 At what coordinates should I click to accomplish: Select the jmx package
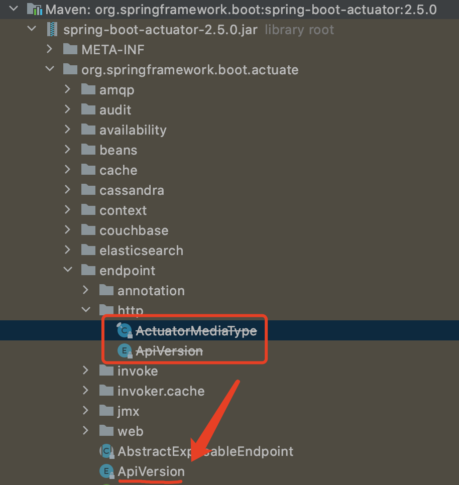coord(129,411)
